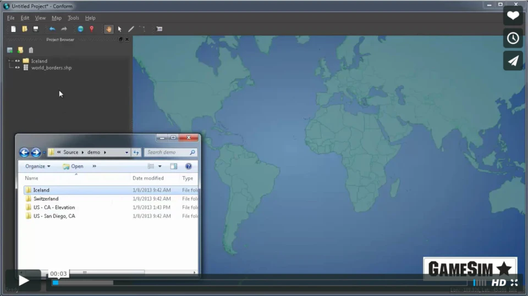Redo with the gray forward arrow
Image resolution: width=528 pixels, height=296 pixels.
click(x=64, y=29)
